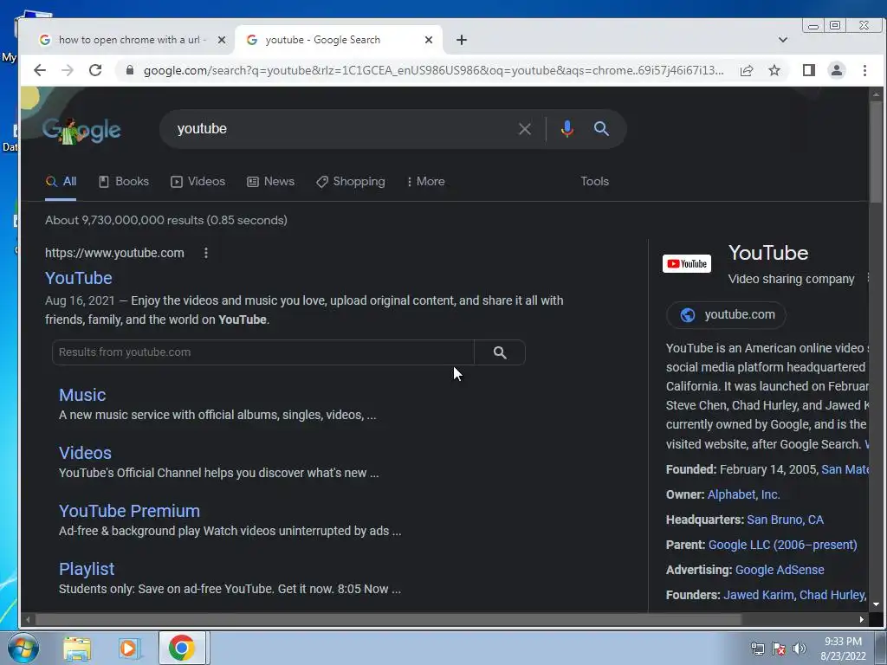This screenshot has width=887, height=665.
Task: Close the 'how to open chrome with a url' tab
Action: pyautogui.click(x=221, y=40)
